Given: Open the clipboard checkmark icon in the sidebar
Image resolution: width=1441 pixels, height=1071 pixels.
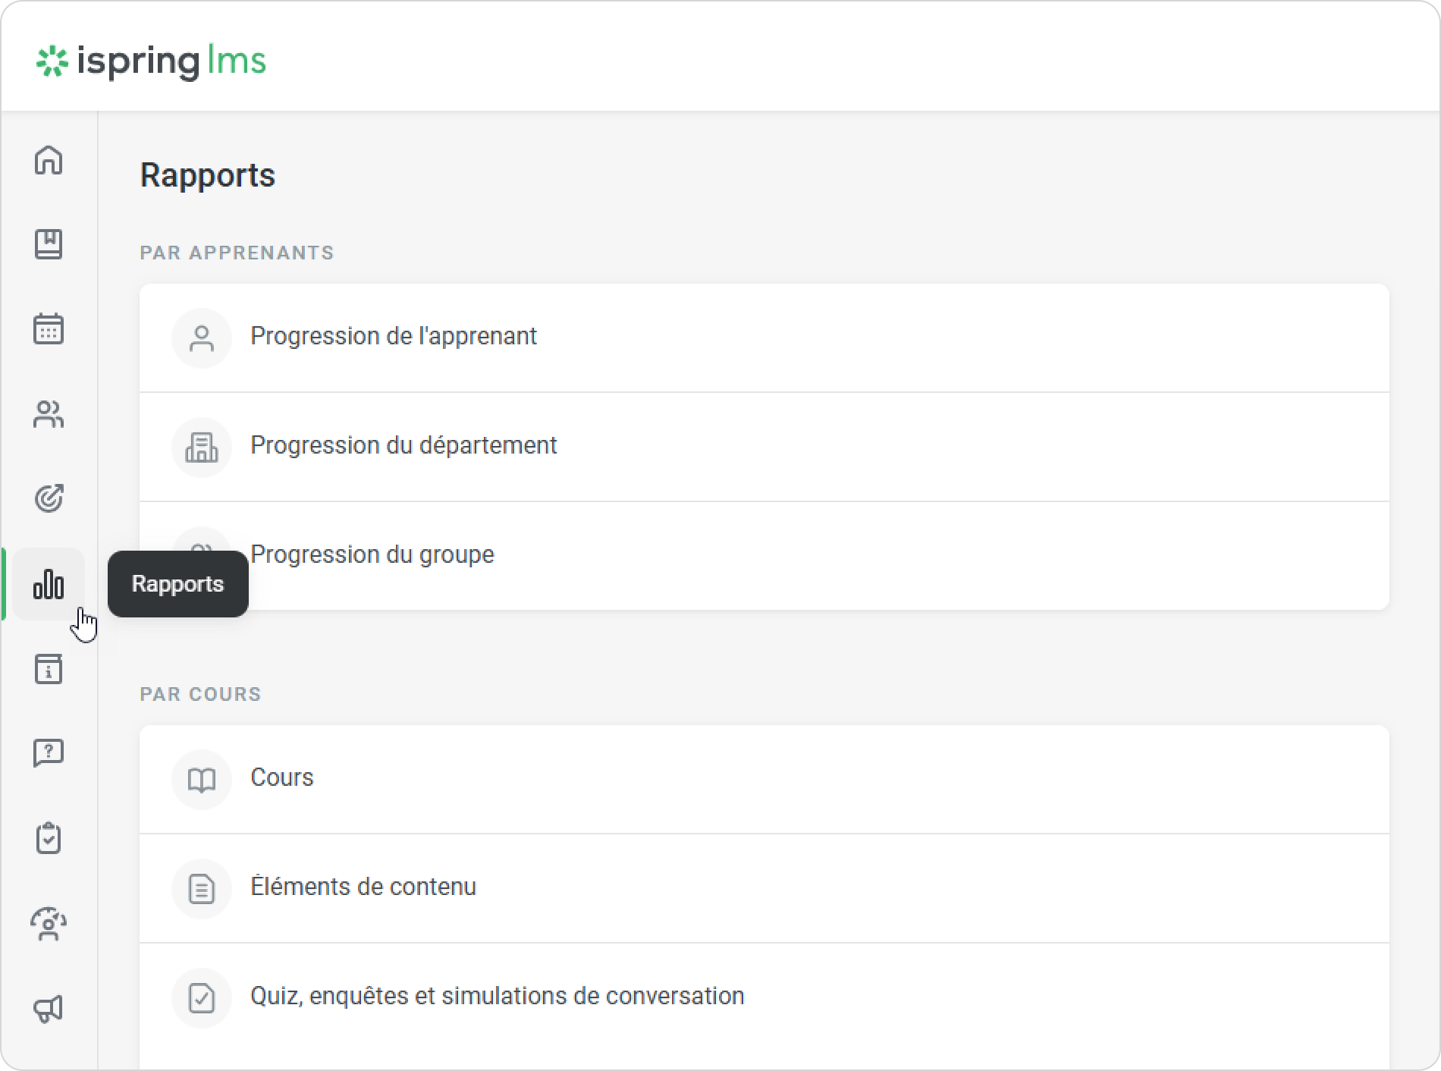Looking at the screenshot, I should (x=49, y=838).
